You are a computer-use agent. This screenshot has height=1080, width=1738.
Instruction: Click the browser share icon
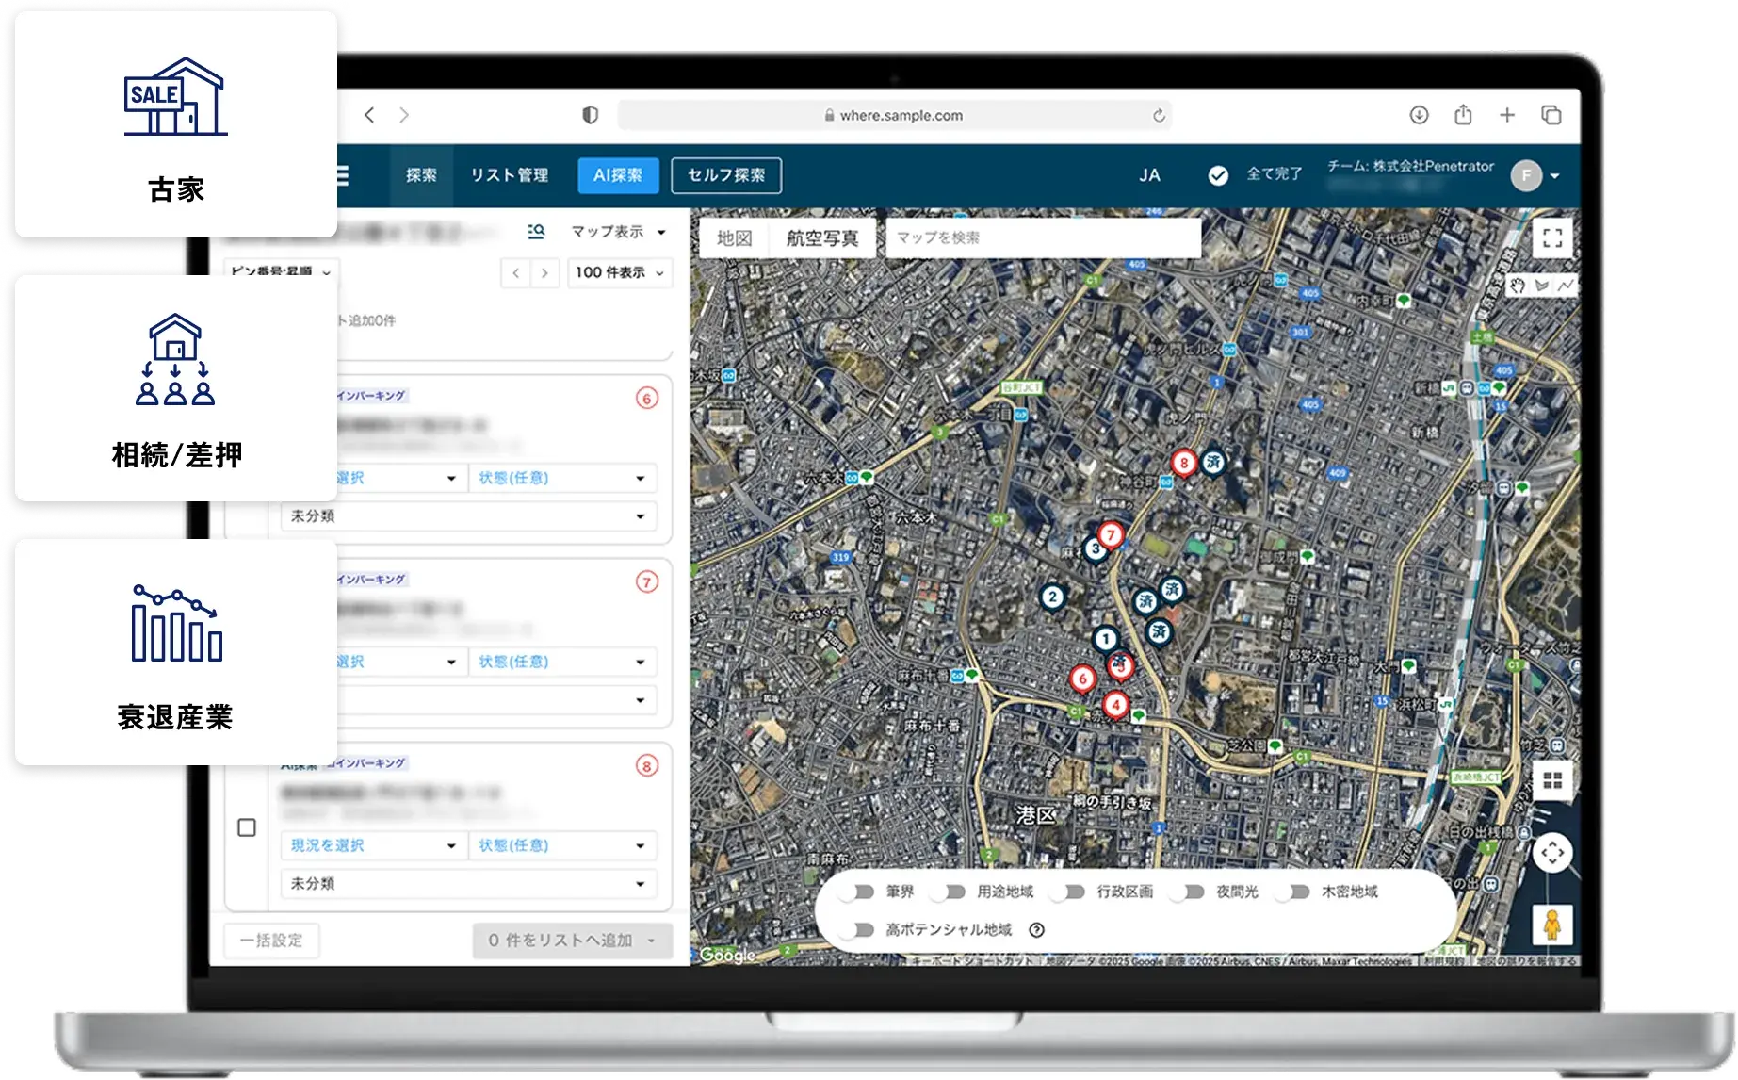(1462, 115)
